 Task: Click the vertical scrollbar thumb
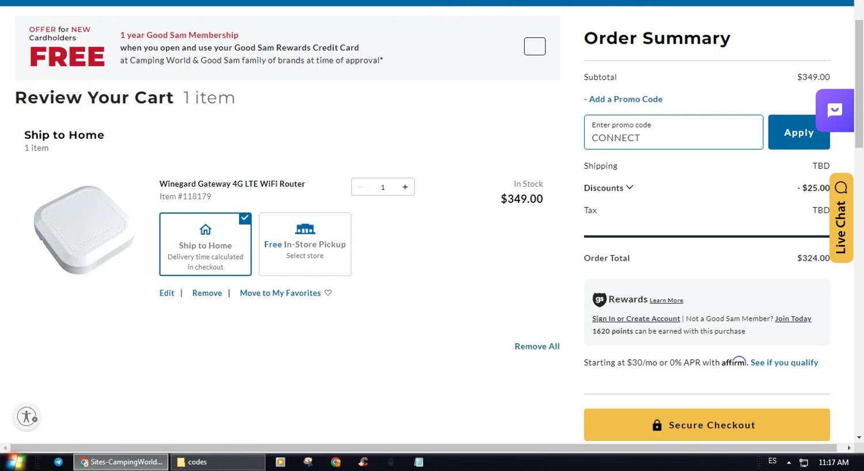(x=859, y=83)
